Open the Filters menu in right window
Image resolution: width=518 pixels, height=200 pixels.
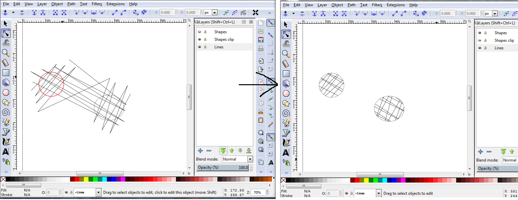click(x=377, y=5)
